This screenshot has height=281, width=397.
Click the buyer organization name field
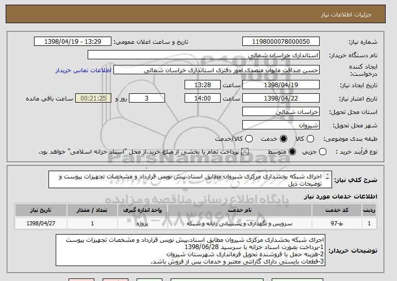[204, 55]
